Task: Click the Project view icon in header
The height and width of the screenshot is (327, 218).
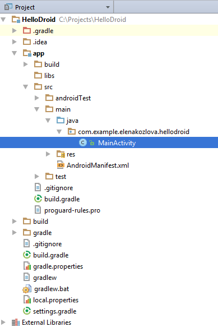Action: [8, 7]
